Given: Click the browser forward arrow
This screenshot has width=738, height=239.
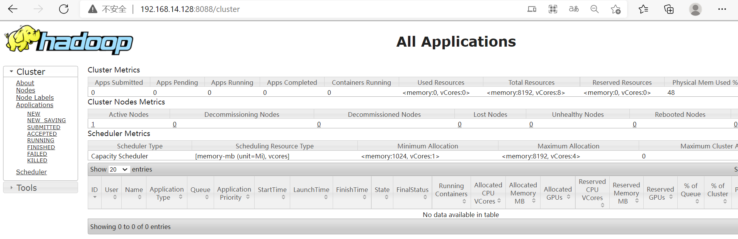Looking at the screenshot, I should (x=38, y=9).
